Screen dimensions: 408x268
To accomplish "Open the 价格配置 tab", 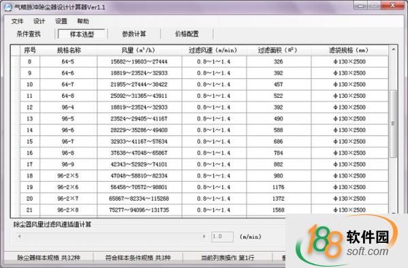I will pyautogui.click(x=187, y=34).
